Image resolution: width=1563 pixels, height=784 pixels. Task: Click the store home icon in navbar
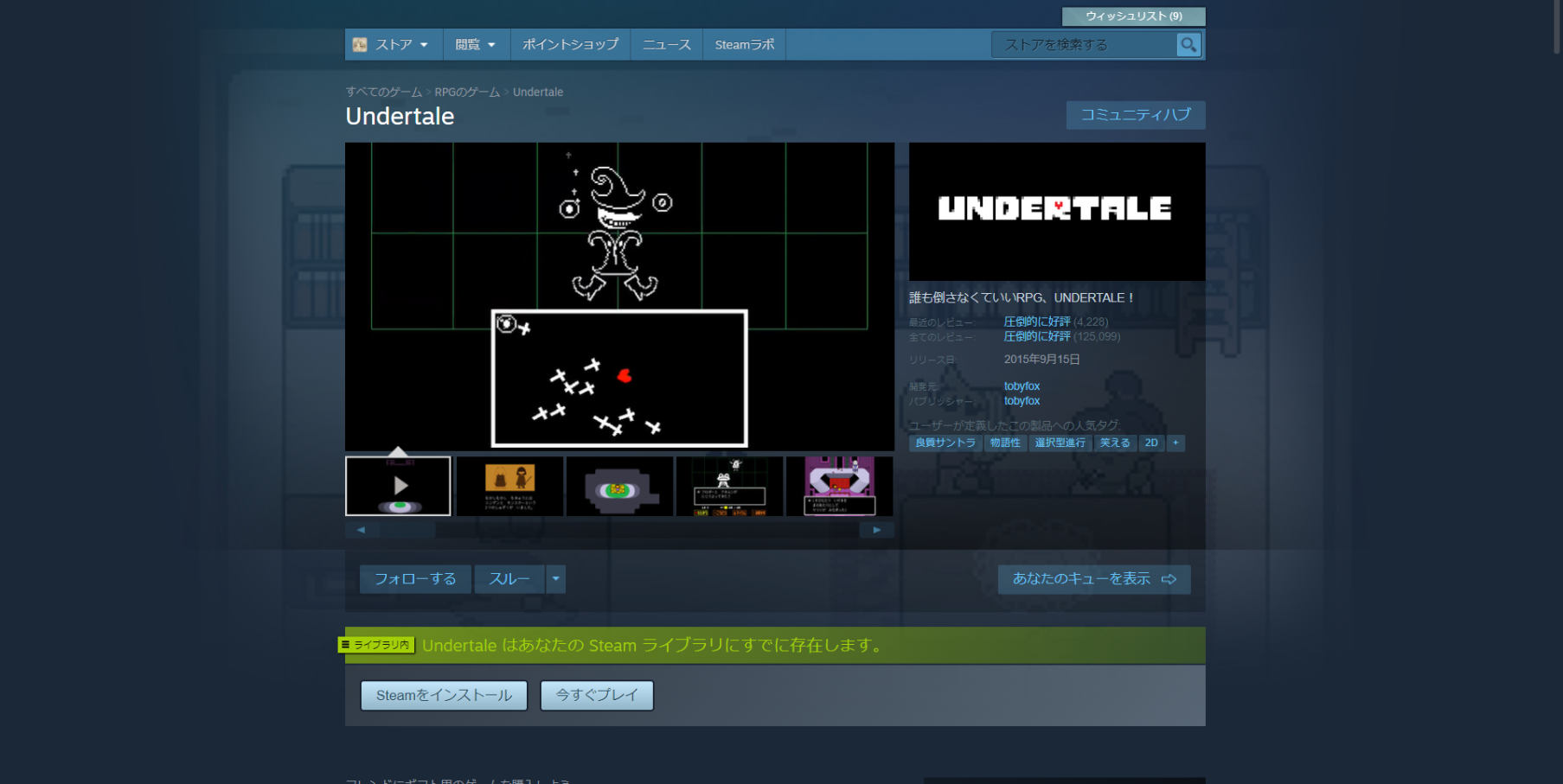pos(360,45)
